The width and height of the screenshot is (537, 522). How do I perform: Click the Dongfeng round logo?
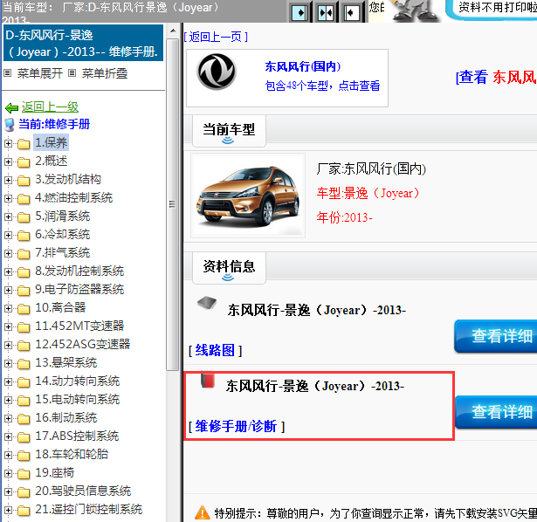(x=217, y=72)
